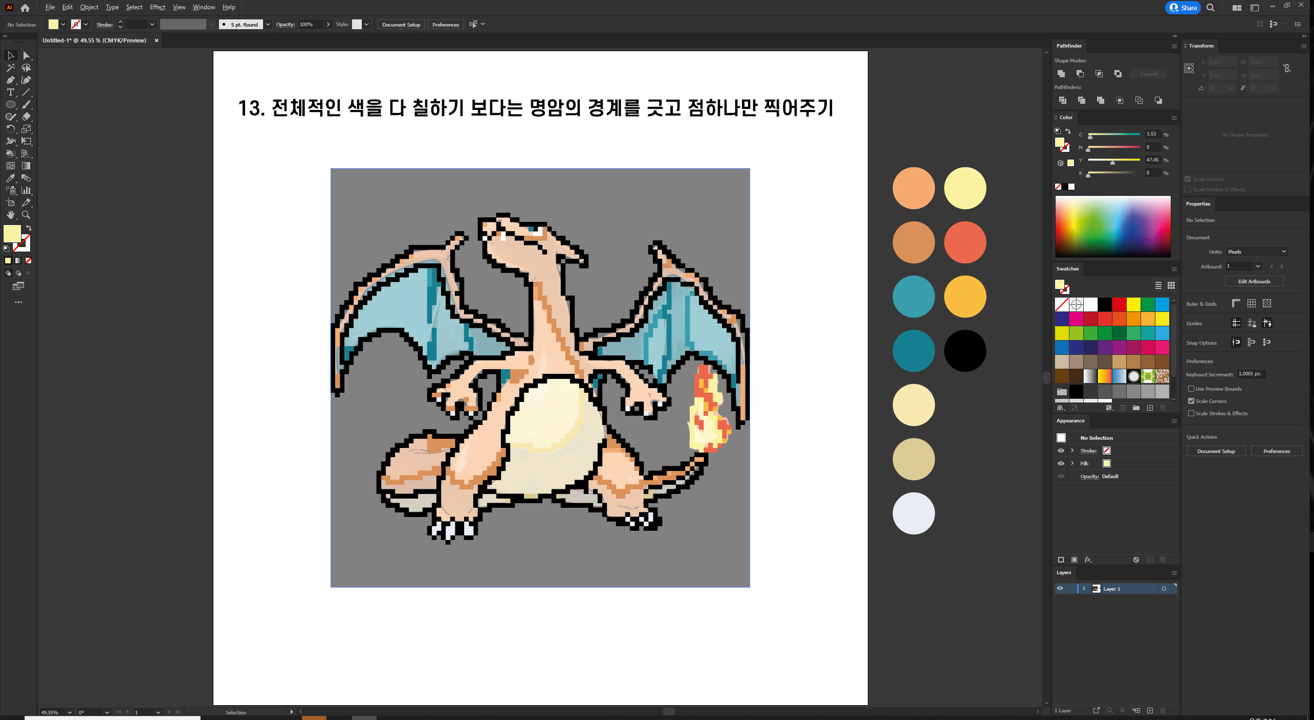
Task: Select the Column Graph tool
Action: click(x=26, y=190)
